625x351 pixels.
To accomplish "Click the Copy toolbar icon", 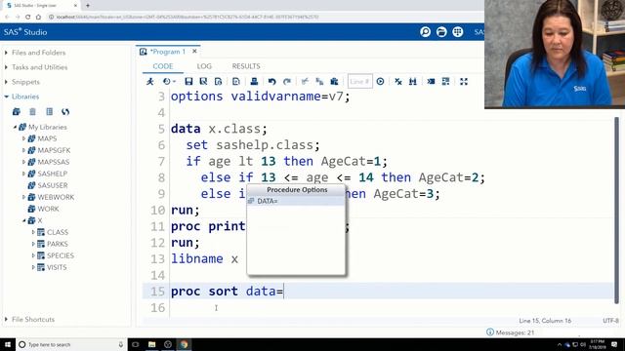I will click(x=319, y=82).
